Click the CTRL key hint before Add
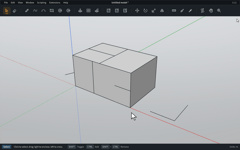Screen dimensions: 240x150 point(90,147)
